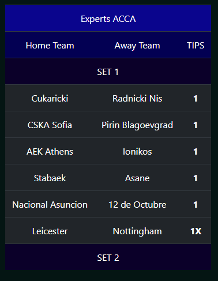Click the Nottingham team name
218x281 pixels.
[x=137, y=231]
